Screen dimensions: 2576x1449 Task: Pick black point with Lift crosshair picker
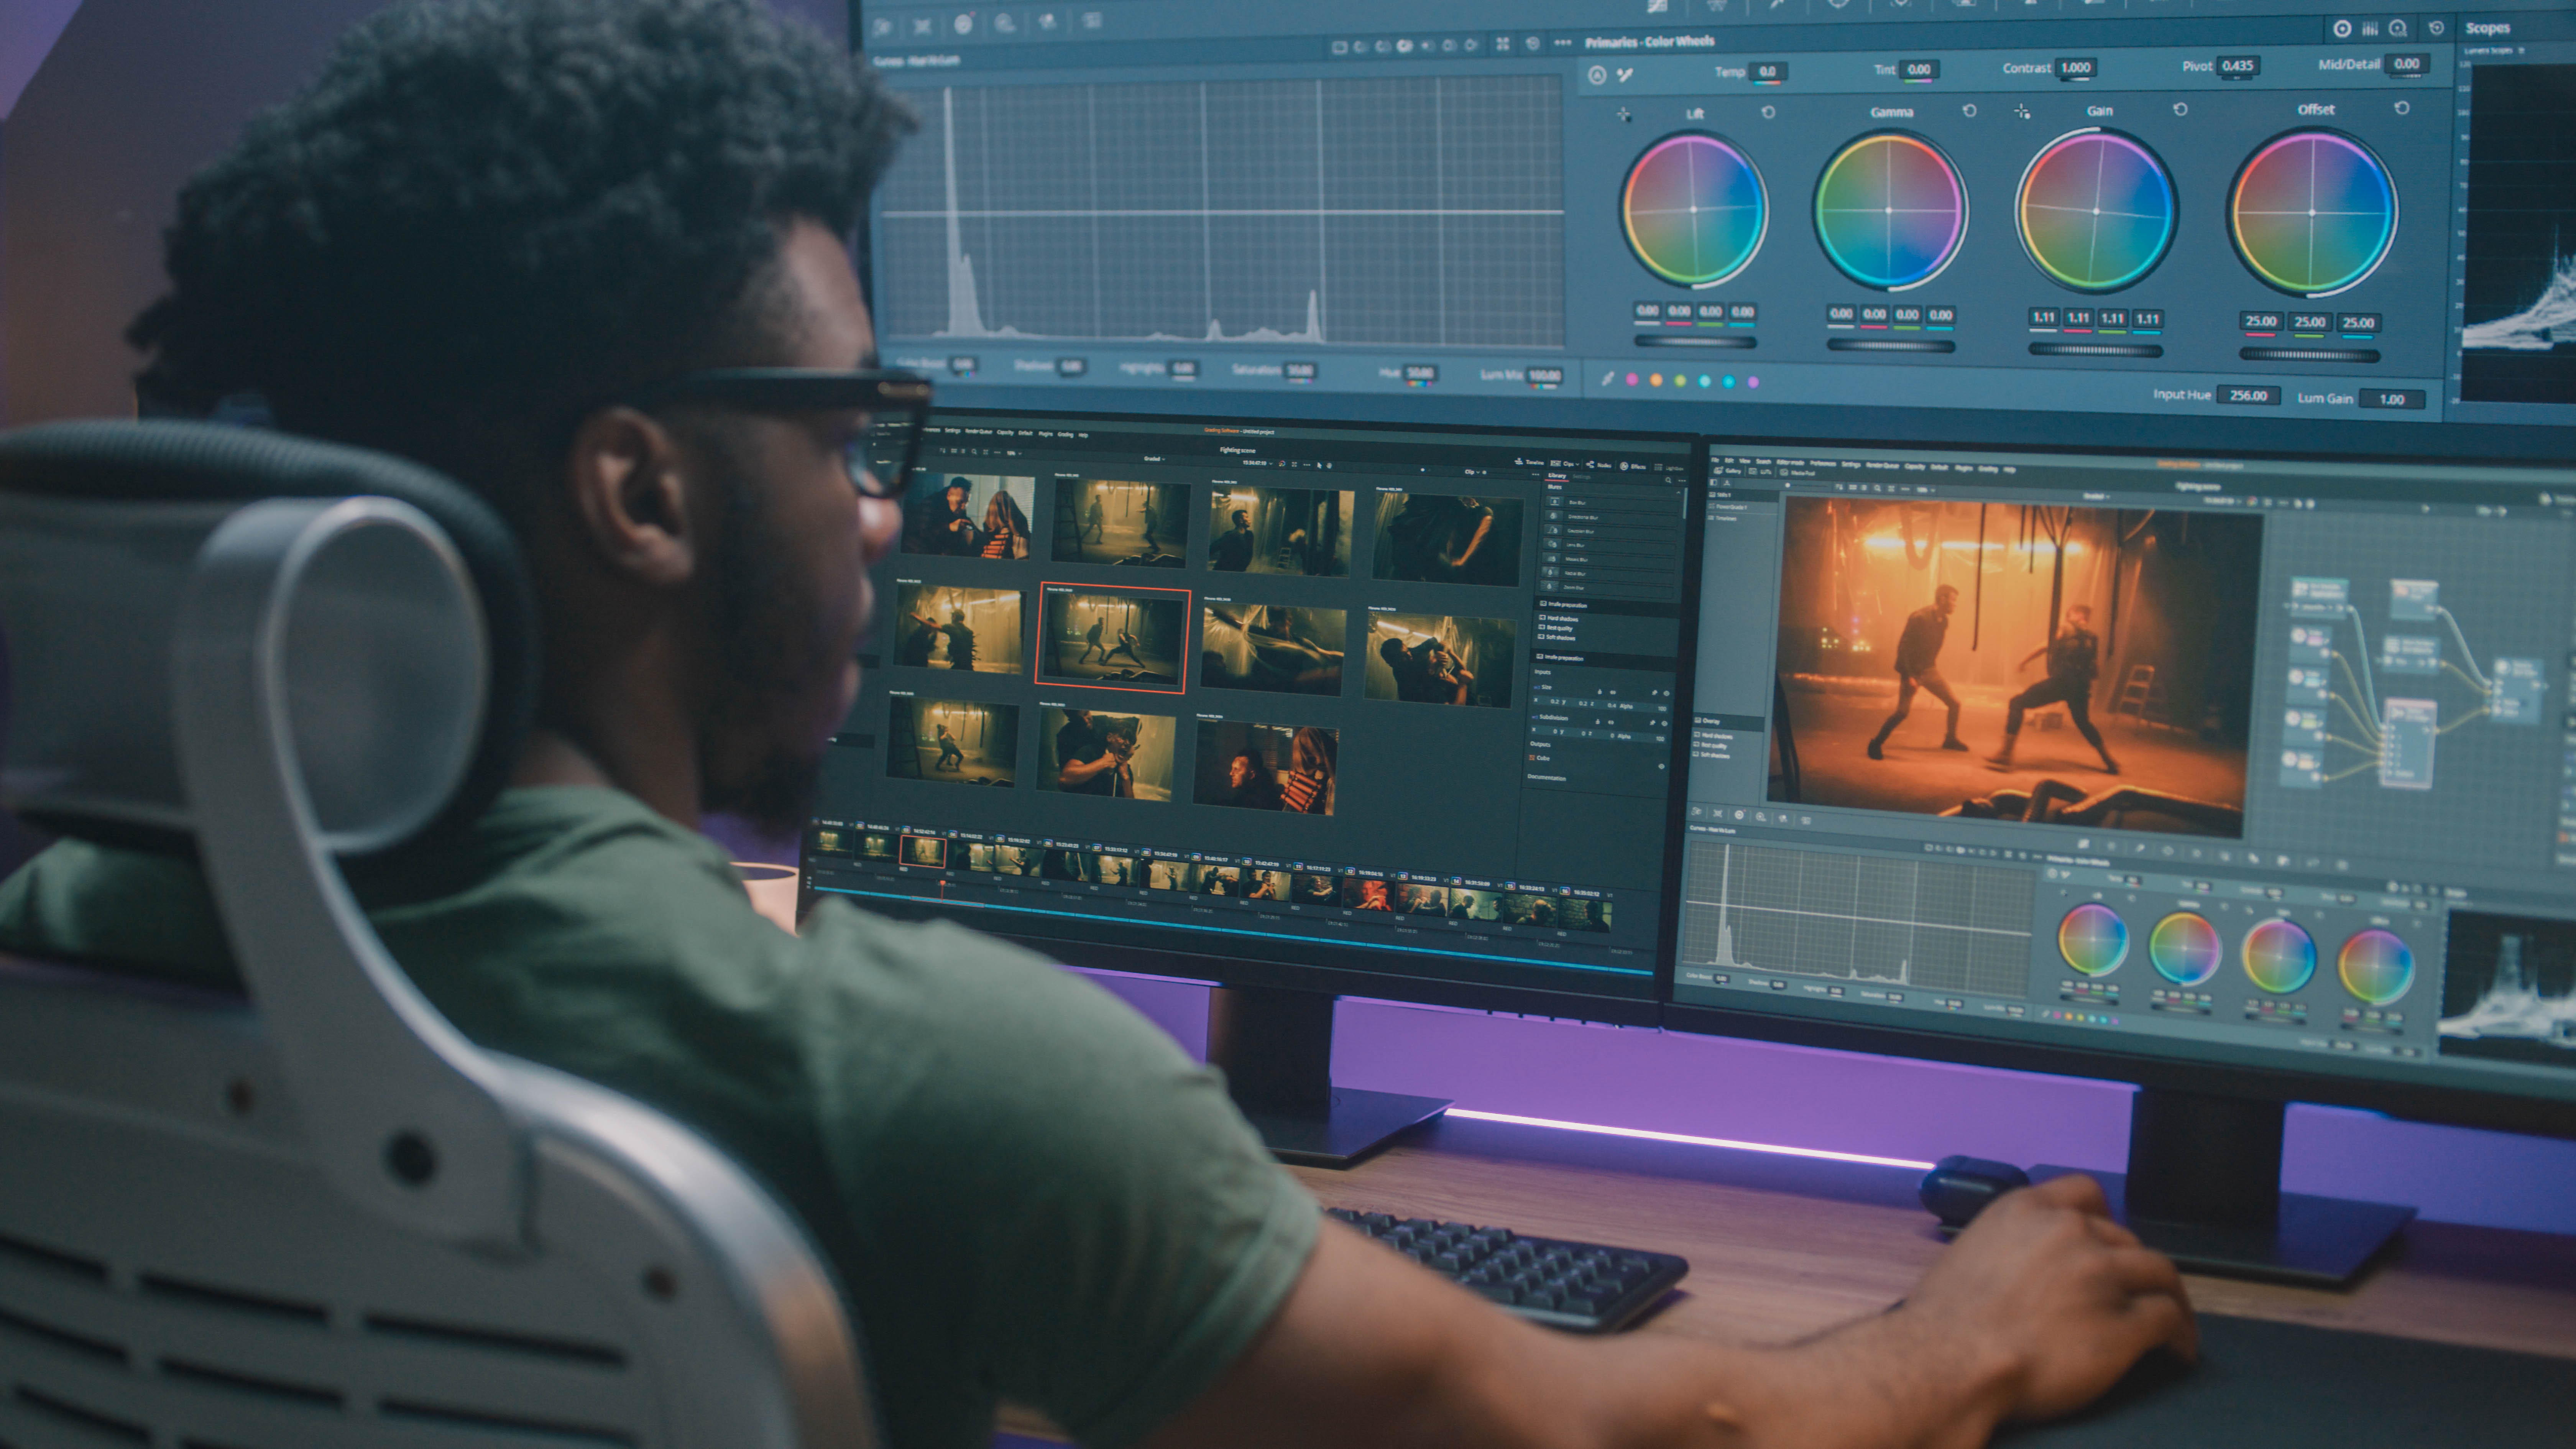point(1624,115)
